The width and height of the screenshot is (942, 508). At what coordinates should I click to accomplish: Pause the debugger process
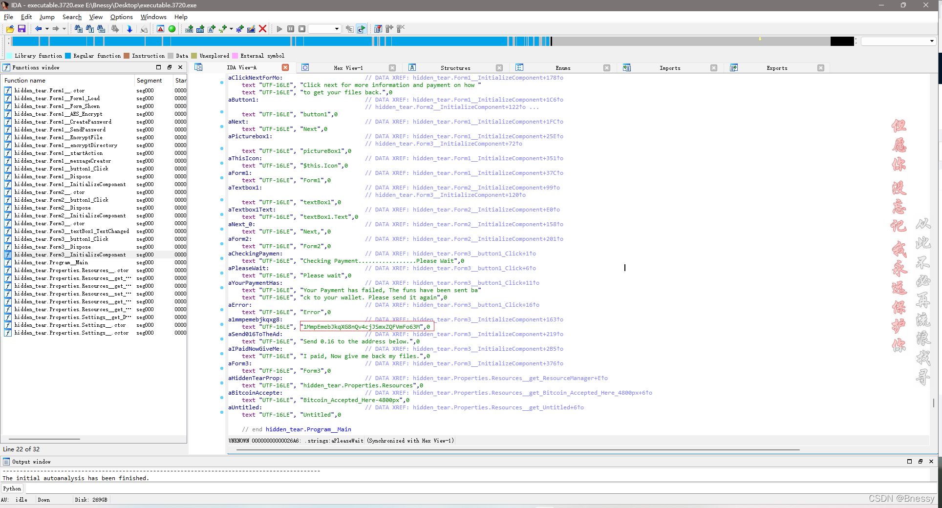291,29
